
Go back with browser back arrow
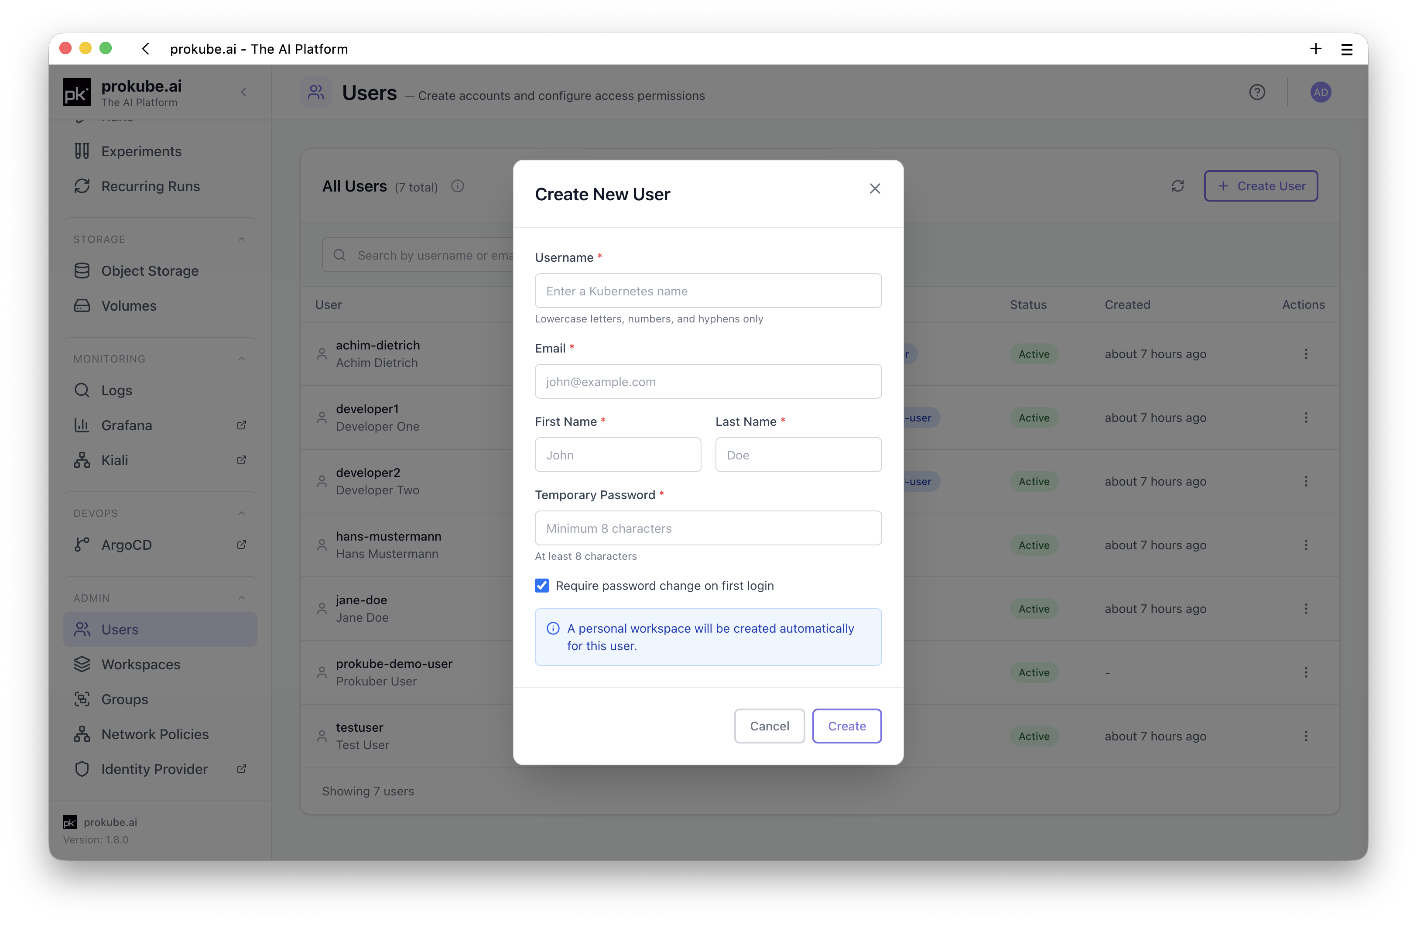145,49
